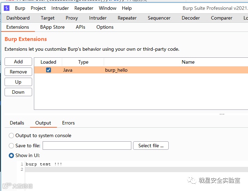This screenshot has height=191, width=248.
Task: Click the Down button
Action: coord(19,92)
